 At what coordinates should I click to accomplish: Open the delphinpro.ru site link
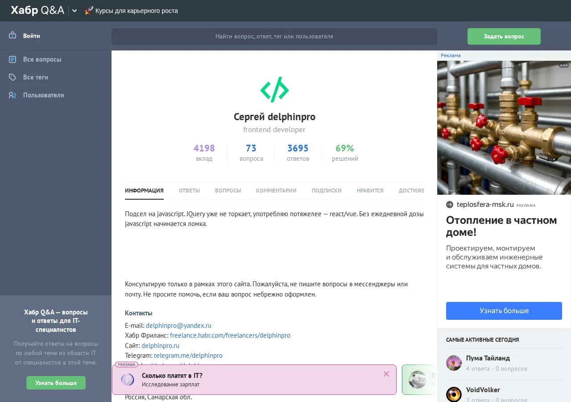pyautogui.click(x=160, y=346)
